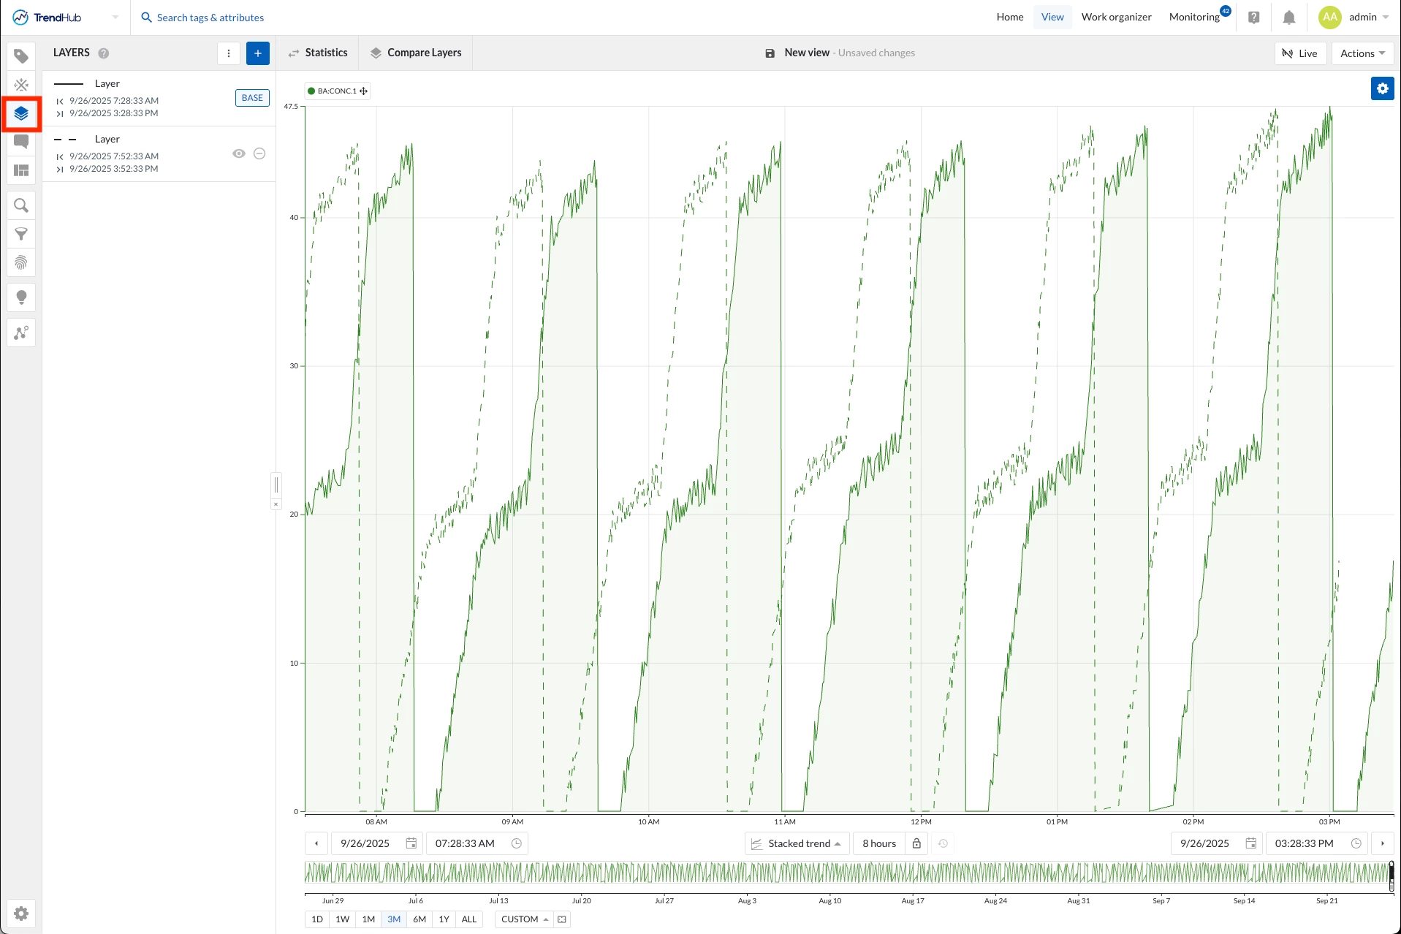
Task: Open the Layers three-dot options menu
Action: coord(229,53)
